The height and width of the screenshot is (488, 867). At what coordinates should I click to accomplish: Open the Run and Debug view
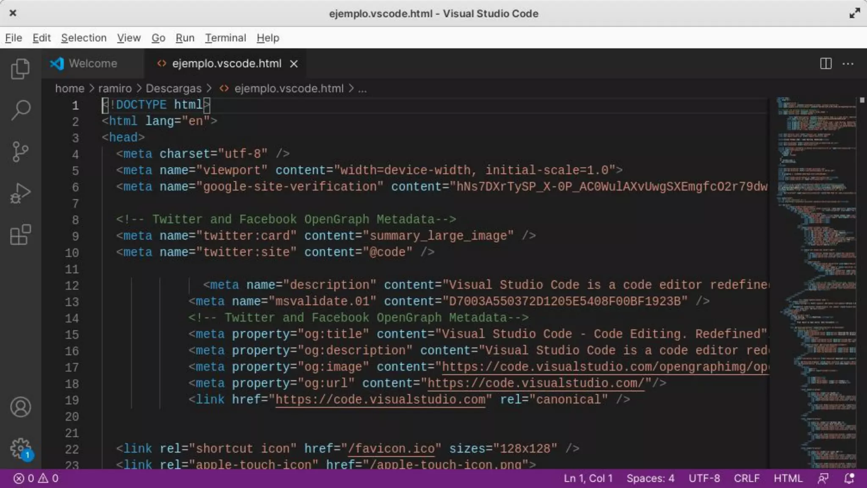tap(20, 193)
